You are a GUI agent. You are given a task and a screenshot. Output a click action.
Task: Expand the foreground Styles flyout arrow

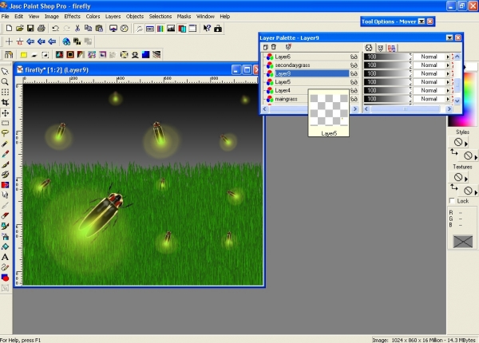(x=466, y=143)
